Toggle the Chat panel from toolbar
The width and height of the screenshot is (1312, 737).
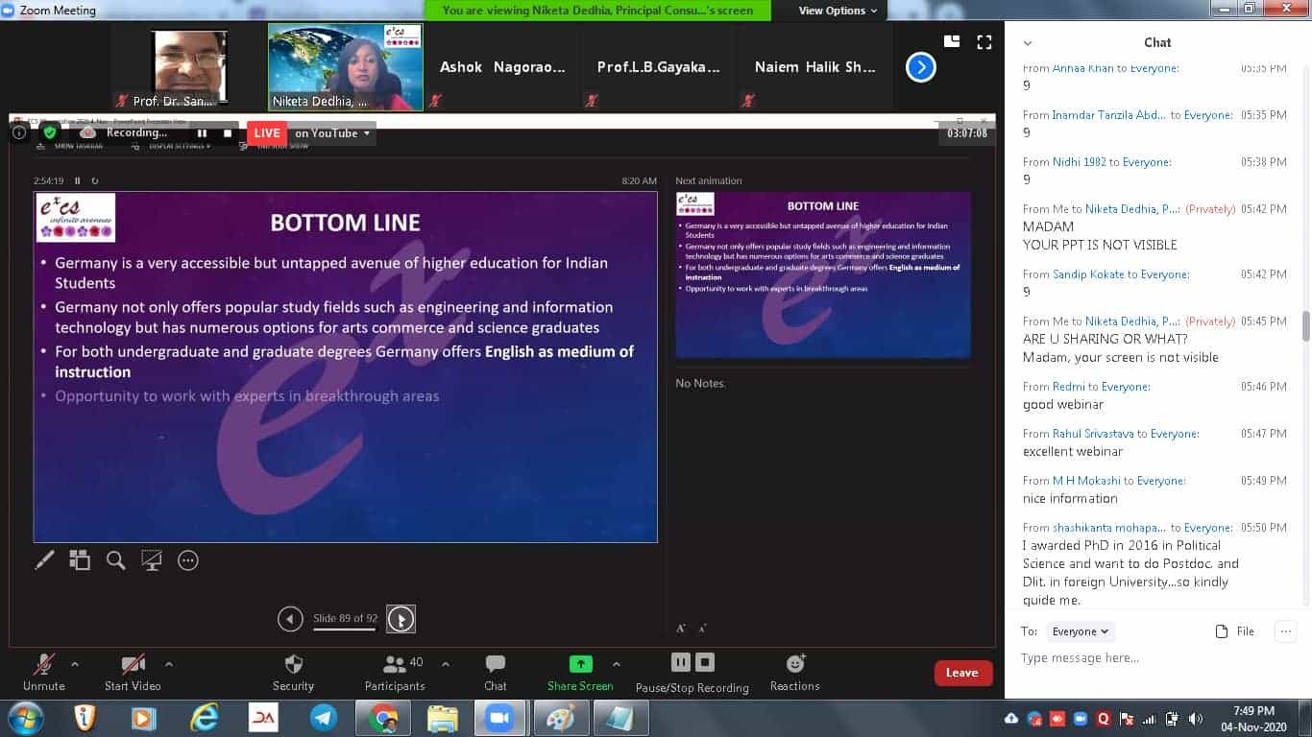coord(496,672)
